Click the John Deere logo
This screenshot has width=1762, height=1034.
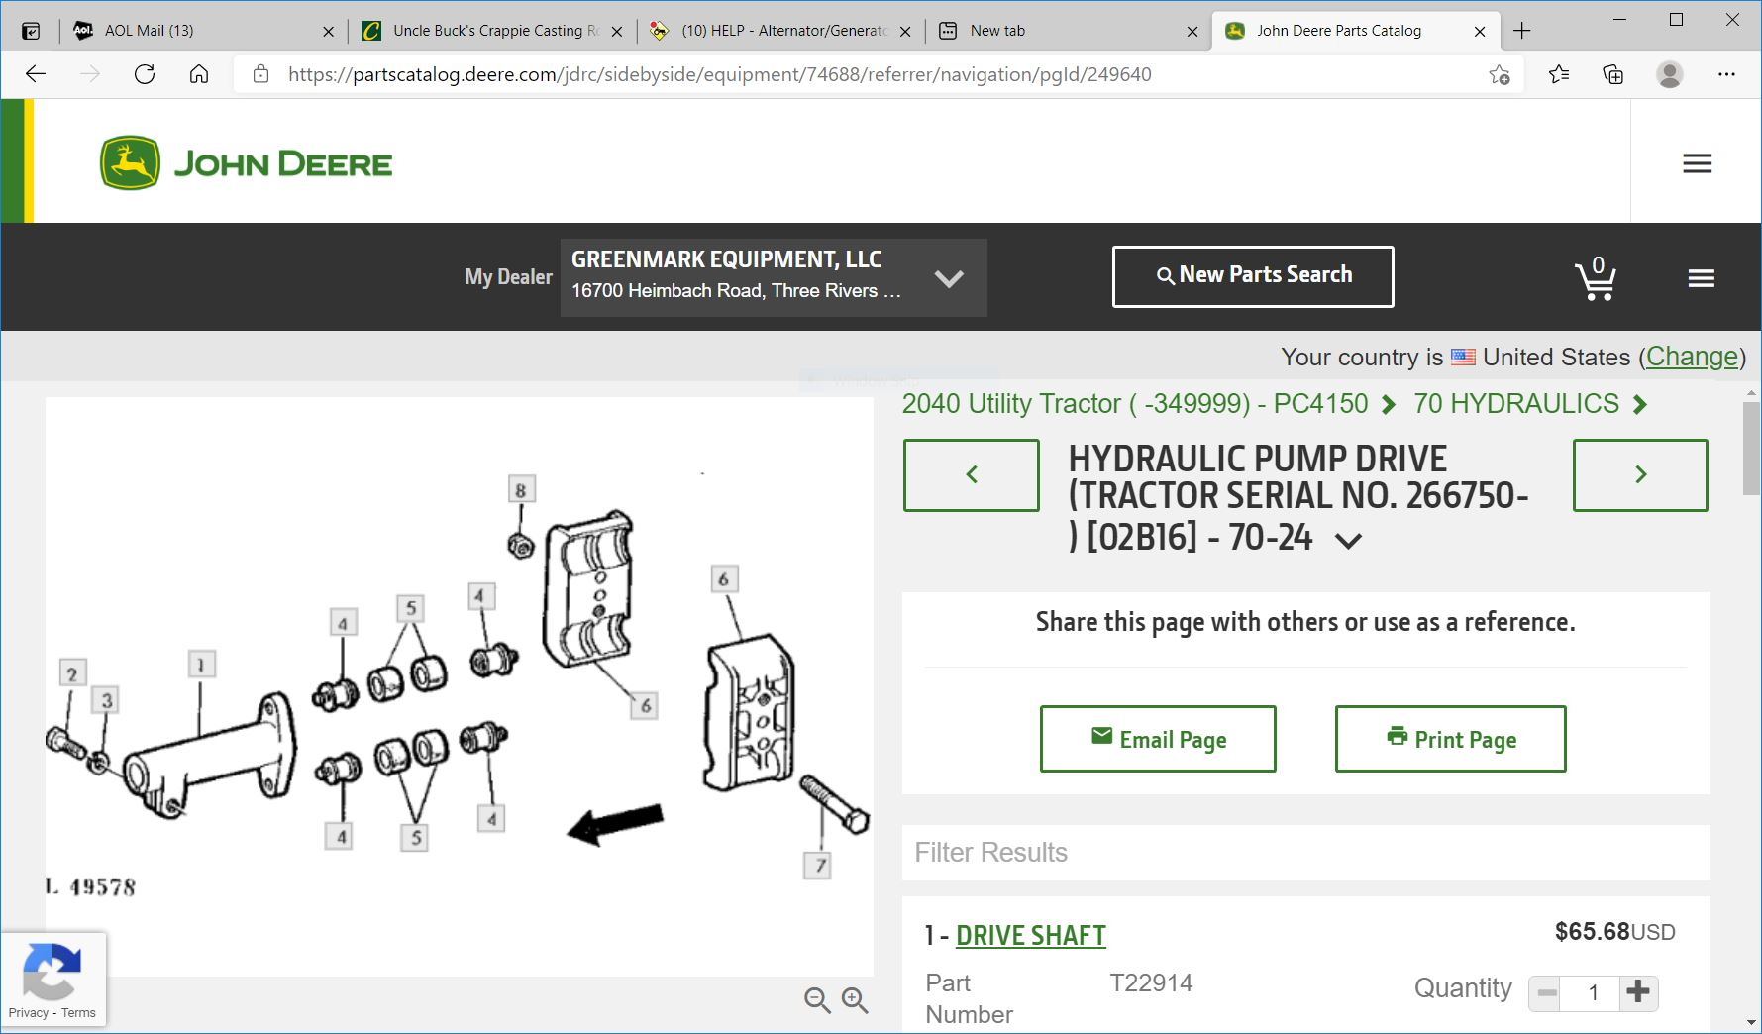[246, 163]
